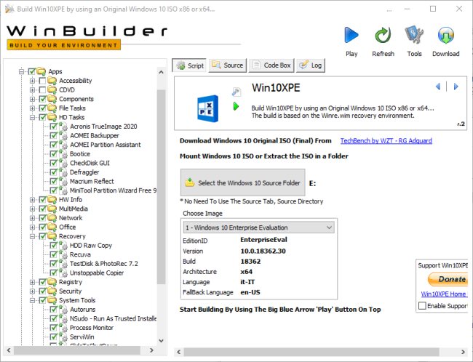473x362 pixels.
Task: Click the tree scroll-down arrow
Action: [x=161, y=341]
